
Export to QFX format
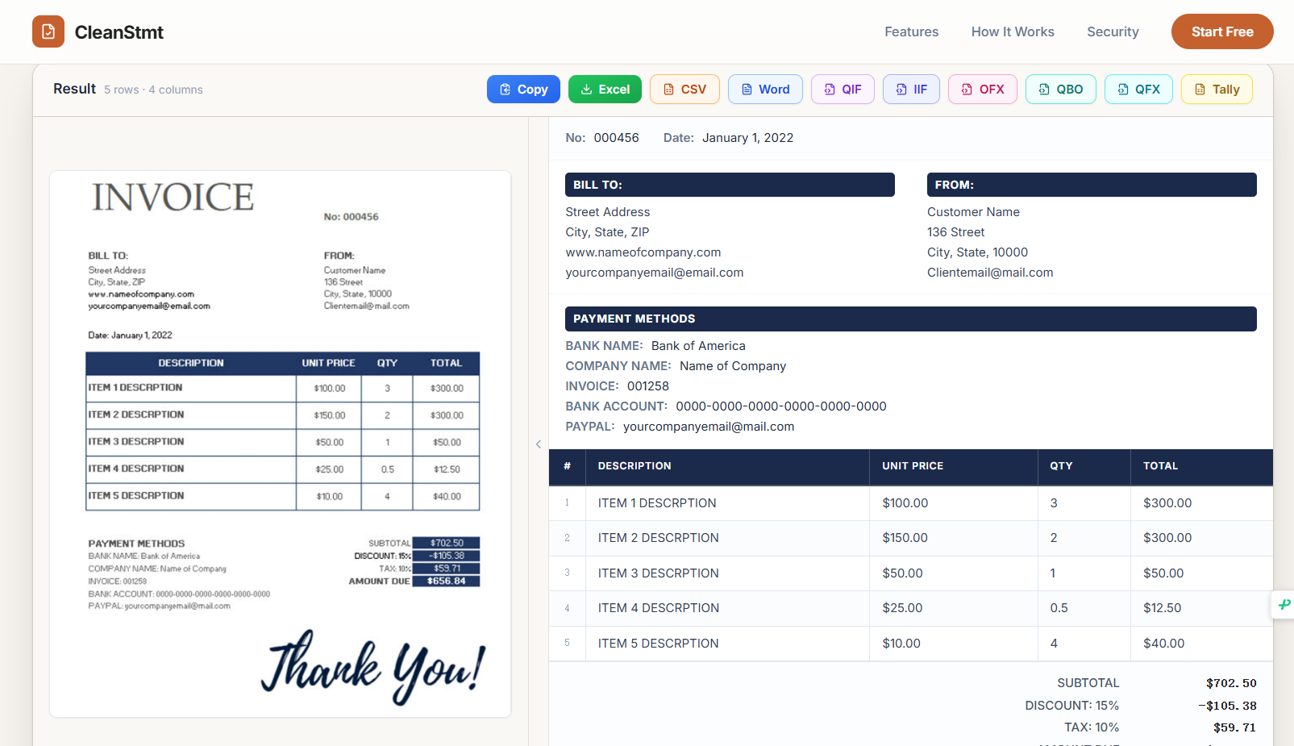(1138, 89)
